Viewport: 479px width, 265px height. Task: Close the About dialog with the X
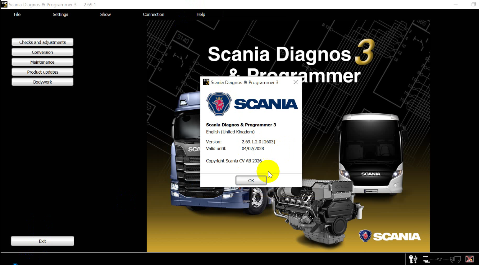coord(295,82)
